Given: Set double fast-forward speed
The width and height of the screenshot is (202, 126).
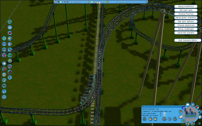Looking at the screenshot, I should coord(65,2).
